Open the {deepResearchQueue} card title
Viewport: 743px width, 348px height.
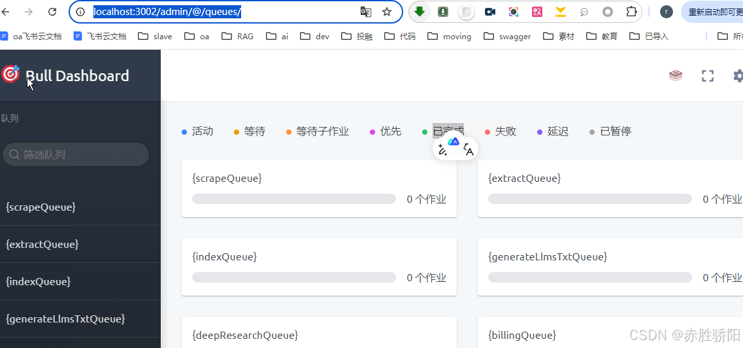point(245,335)
